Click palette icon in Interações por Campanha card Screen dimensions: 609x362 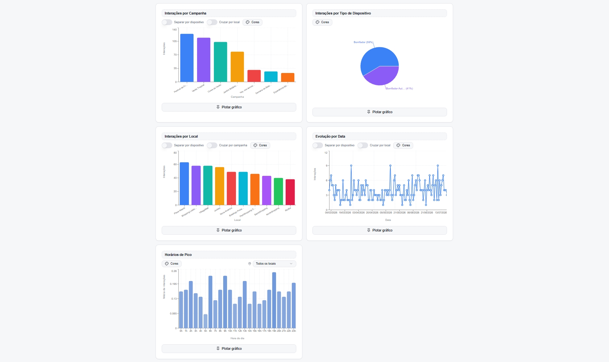pyautogui.click(x=248, y=22)
